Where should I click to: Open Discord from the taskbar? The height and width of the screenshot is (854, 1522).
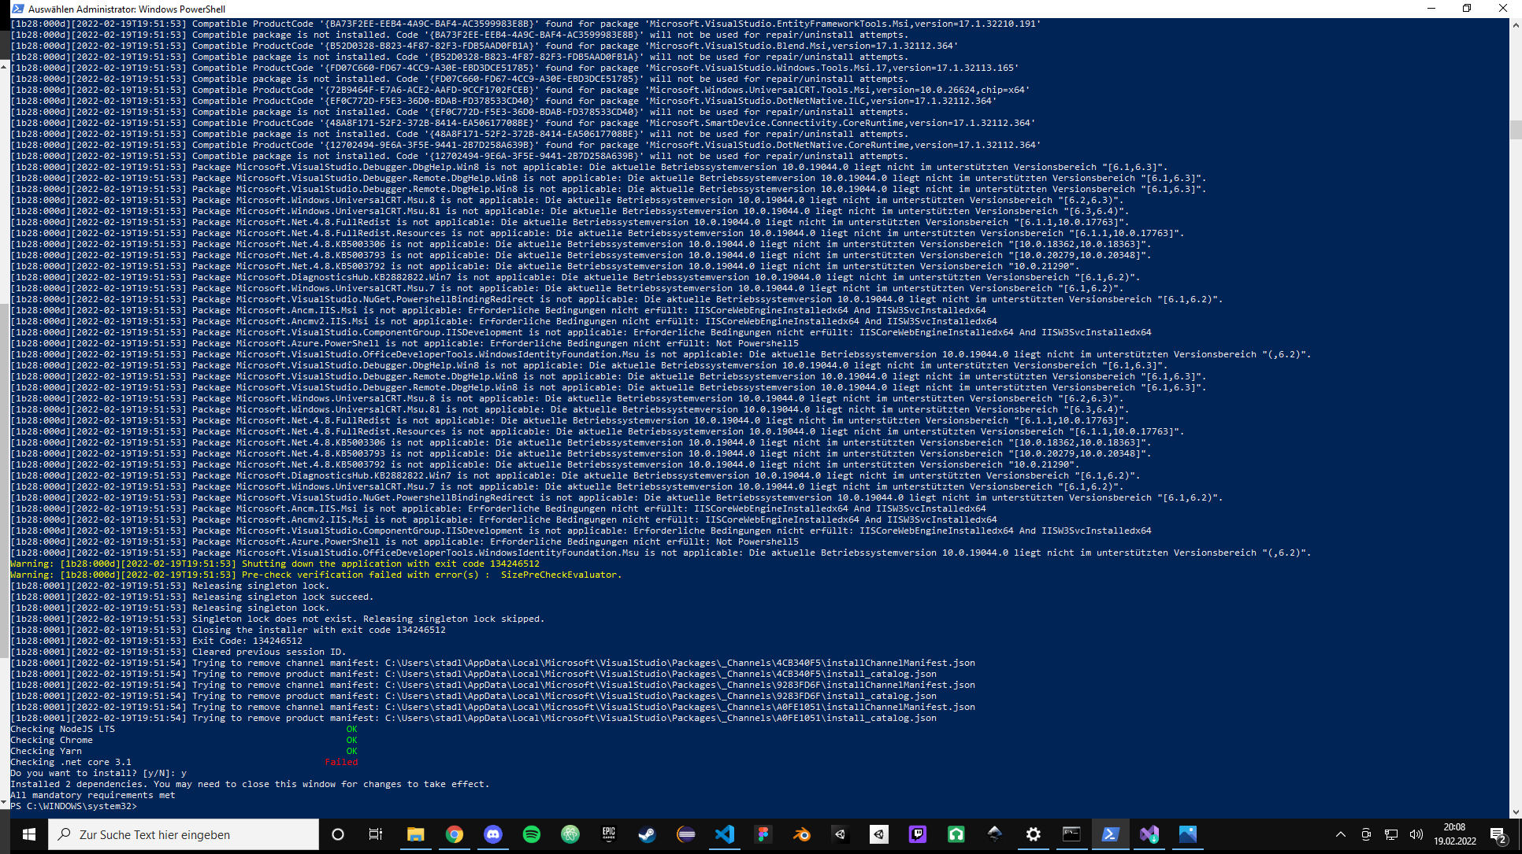pyautogui.click(x=492, y=834)
